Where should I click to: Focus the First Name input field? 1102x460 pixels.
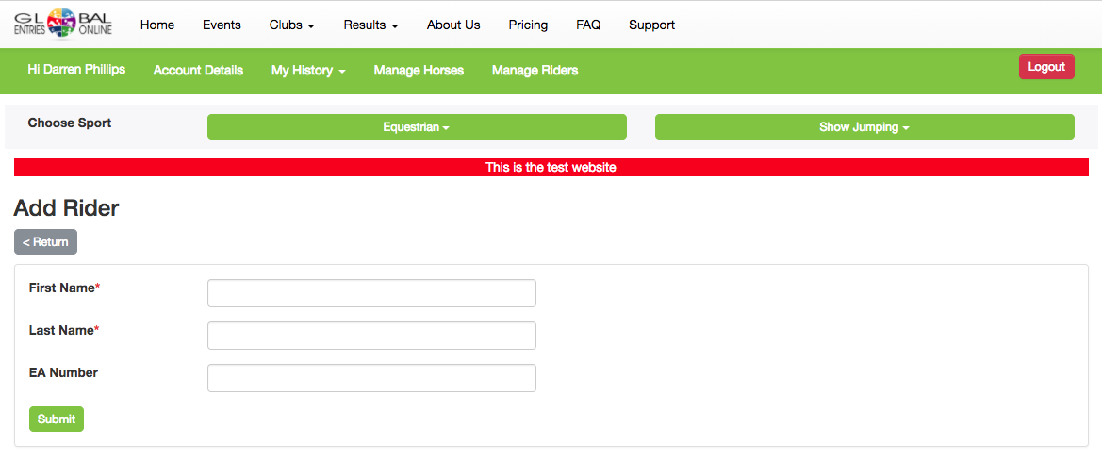(371, 293)
